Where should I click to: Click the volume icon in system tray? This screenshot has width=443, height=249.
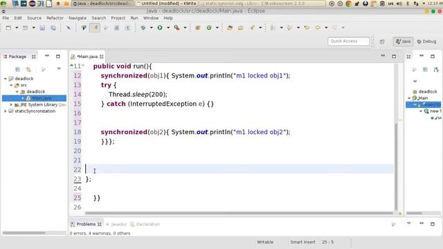(x=399, y=3)
